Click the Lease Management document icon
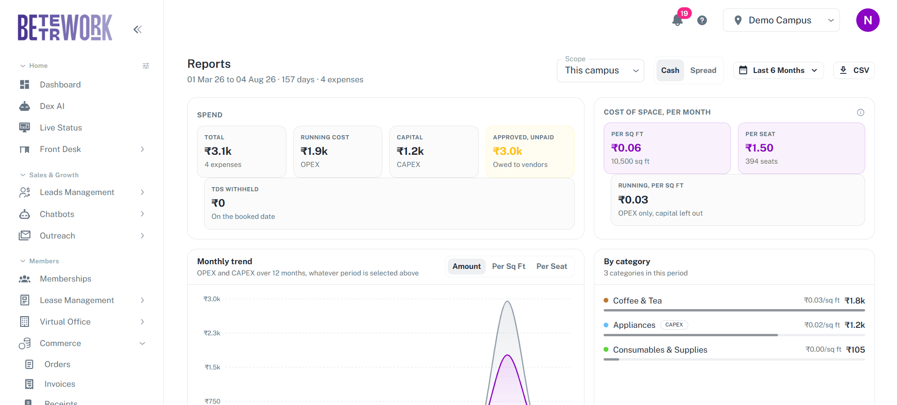Viewport: 897px width, 405px height. [x=25, y=300]
